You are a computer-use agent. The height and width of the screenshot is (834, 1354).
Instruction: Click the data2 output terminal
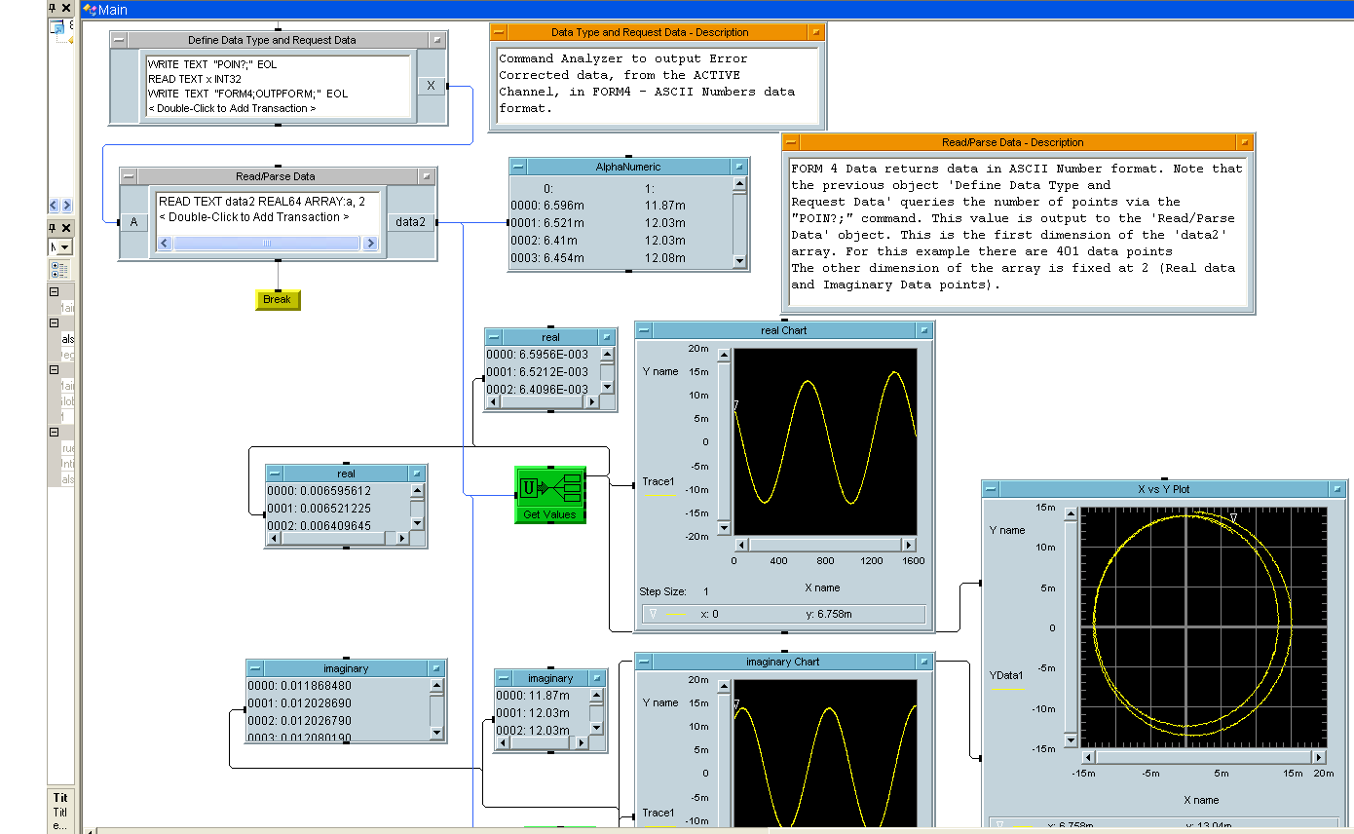[410, 222]
